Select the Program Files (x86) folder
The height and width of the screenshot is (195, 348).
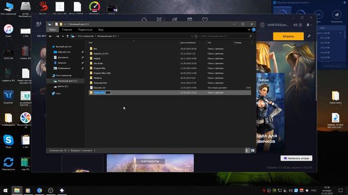pyautogui.click(x=102, y=73)
